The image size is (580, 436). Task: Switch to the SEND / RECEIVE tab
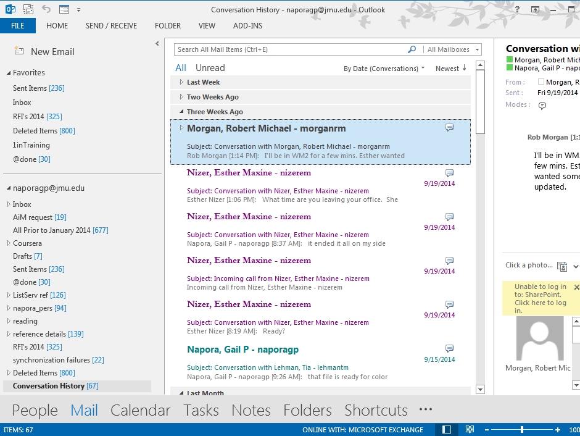(111, 25)
